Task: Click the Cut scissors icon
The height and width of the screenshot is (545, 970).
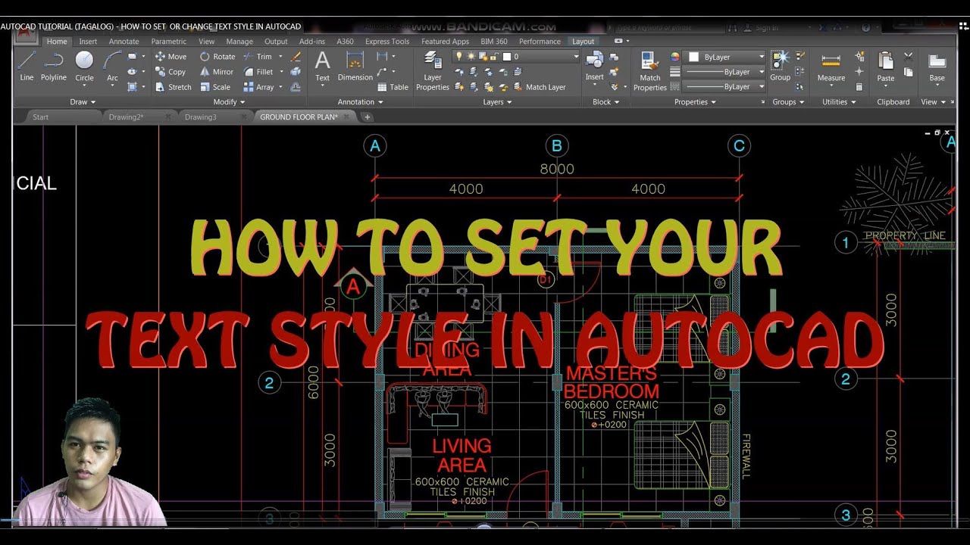Action: (x=908, y=57)
